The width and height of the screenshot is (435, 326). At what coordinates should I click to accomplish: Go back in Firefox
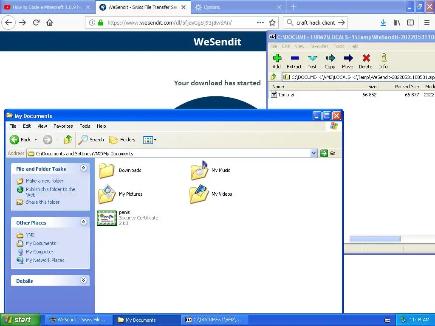point(8,22)
